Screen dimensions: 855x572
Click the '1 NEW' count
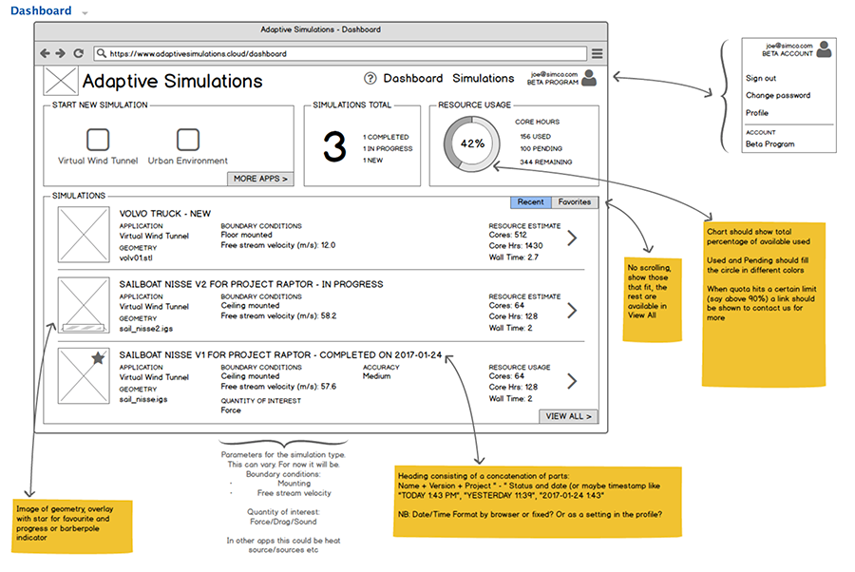[x=373, y=161]
